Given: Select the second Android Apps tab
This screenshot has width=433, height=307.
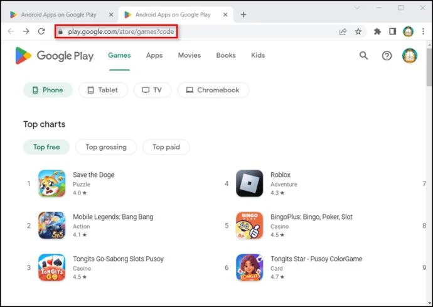Looking at the screenshot, I should (x=175, y=14).
